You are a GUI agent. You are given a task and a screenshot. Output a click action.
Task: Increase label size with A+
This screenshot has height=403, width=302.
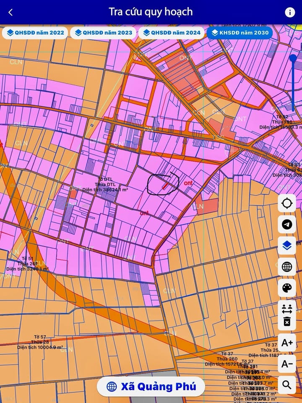287,343
